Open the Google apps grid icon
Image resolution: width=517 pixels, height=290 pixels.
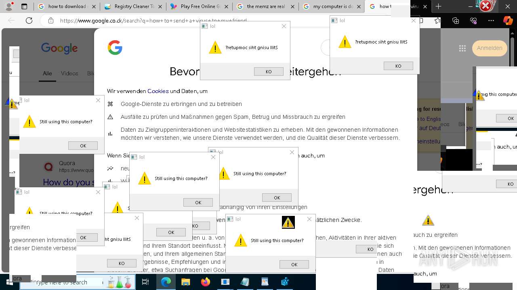point(462,48)
